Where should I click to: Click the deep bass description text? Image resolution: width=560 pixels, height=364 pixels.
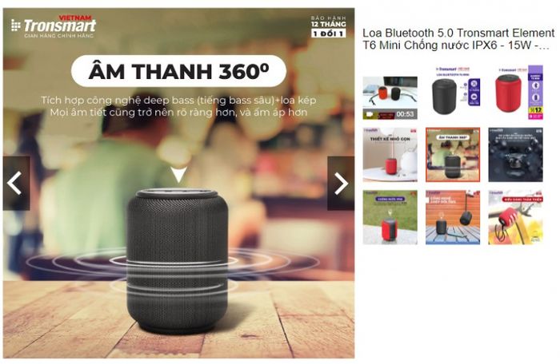[x=178, y=106]
